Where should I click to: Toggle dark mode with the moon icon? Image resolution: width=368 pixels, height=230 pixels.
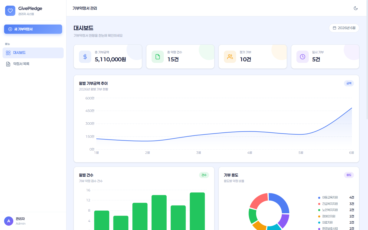click(356, 8)
